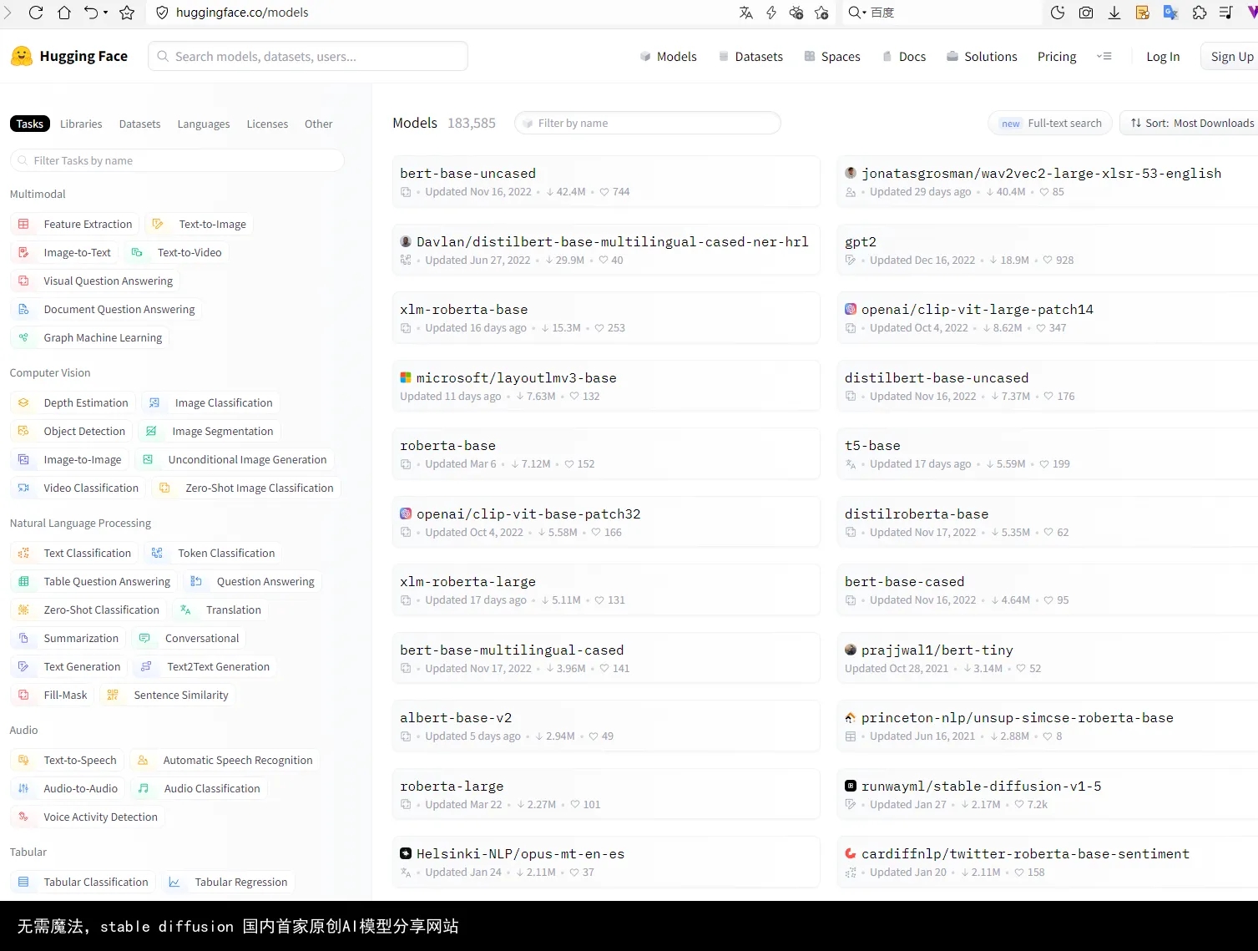The width and height of the screenshot is (1258, 951).
Task: Open the bert-base-uncased model card
Action: click(x=606, y=181)
